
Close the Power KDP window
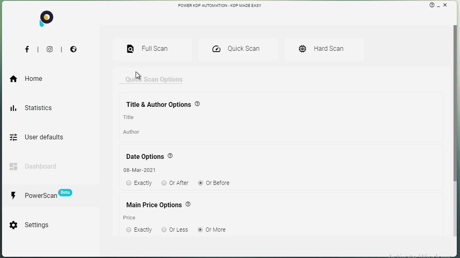tap(445, 5)
